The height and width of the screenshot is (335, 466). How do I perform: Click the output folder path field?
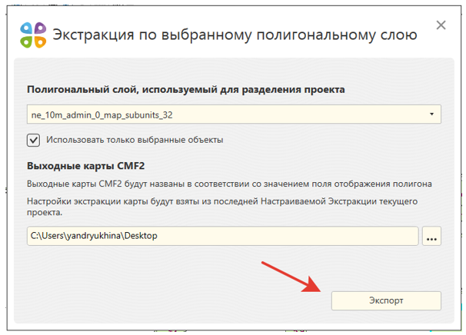(222, 236)
